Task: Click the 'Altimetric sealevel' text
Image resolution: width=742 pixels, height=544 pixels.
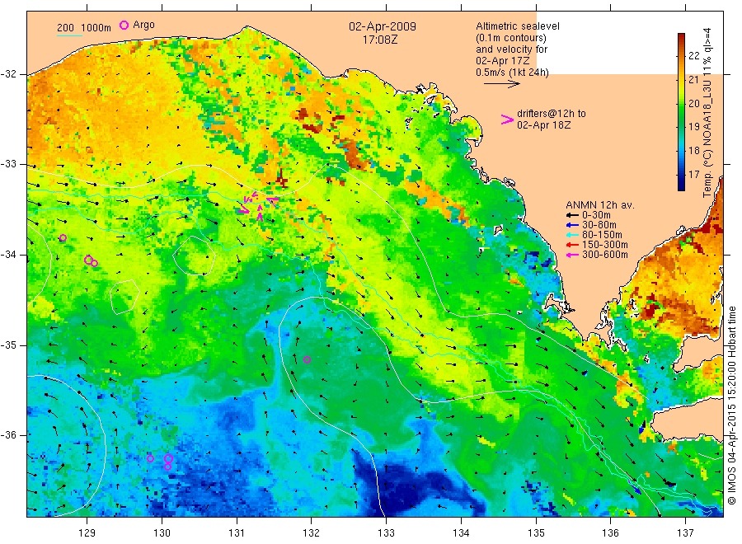Action: point(518,26)
